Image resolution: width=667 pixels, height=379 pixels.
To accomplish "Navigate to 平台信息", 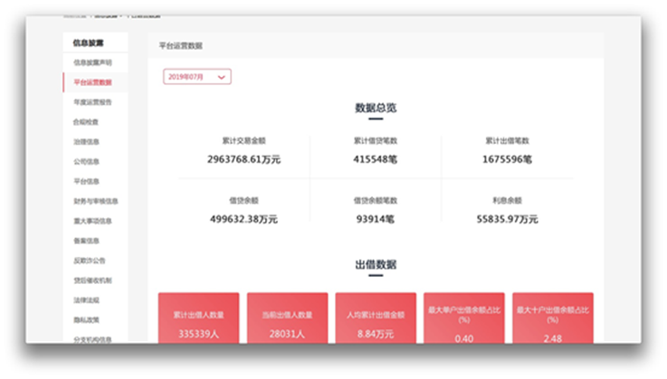I will pyautogui.click(x=86, y=181).
